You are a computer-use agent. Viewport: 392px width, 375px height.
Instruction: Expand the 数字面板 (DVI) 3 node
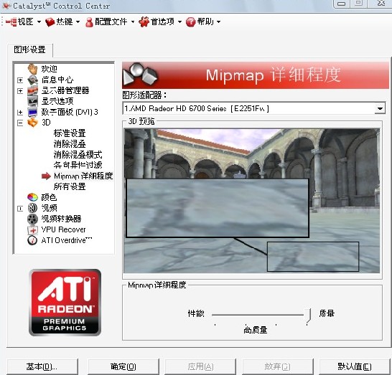coord(20,113)
